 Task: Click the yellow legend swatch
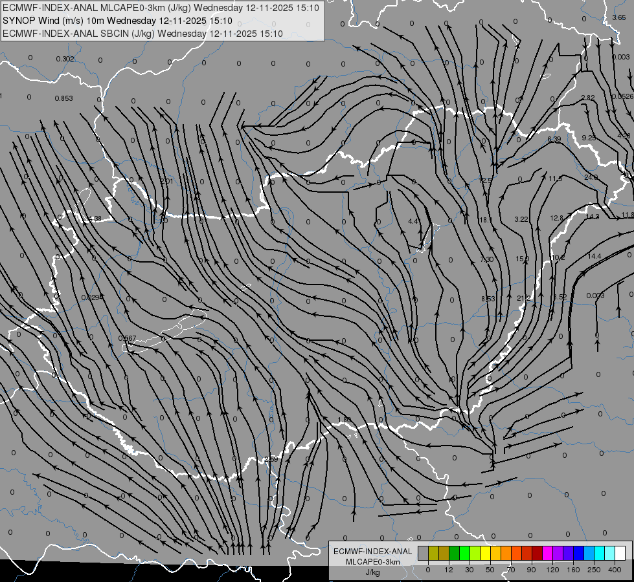(485, 553)
